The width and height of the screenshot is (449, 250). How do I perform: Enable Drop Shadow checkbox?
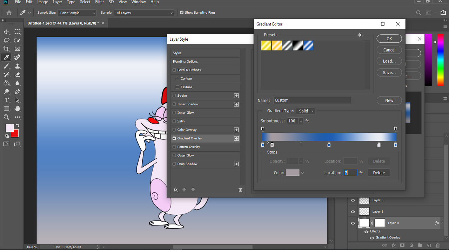(x=174, y=164)
